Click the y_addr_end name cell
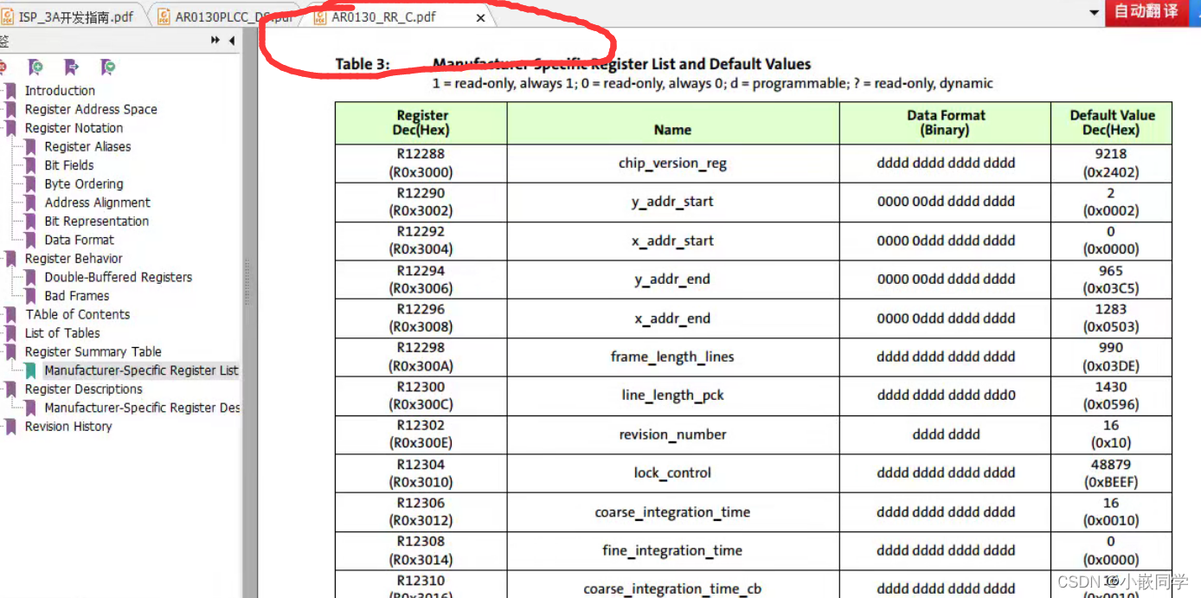Image resolution: width=1201 pixels, height=598 pixels. [x=672, y=279]
